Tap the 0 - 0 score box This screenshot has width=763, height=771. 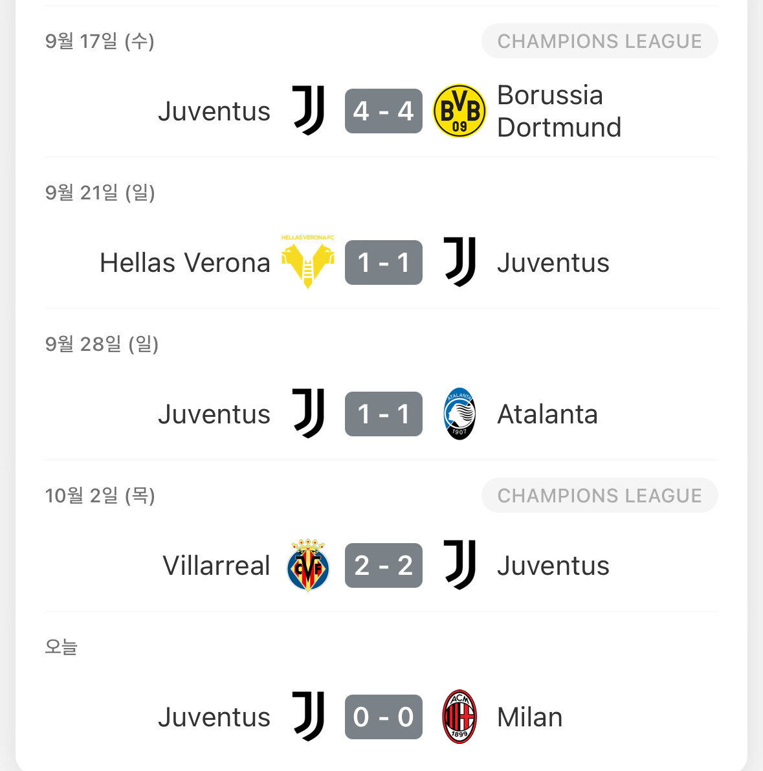click(384, 717)
